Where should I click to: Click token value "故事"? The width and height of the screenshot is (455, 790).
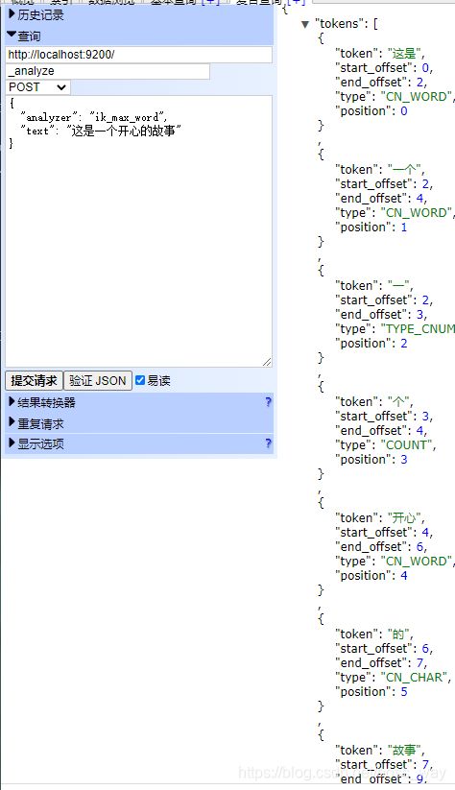404,751
